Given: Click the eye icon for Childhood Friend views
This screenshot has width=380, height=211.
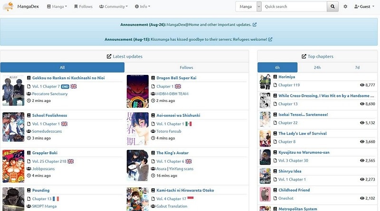Looking at the screenshot, I should click(x=362, y=198).
